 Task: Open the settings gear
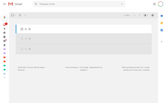coord(152,15)
